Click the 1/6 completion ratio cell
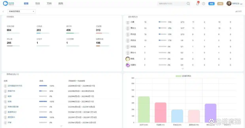This screenshot has height=128, width=245. click(x=182, y=40)
